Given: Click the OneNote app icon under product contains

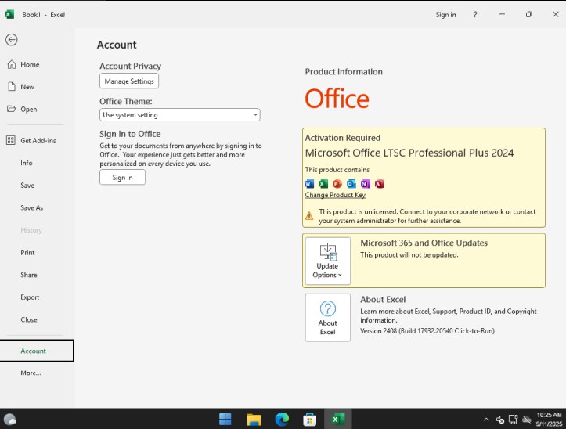Looking at the screenshot, I should pos(366,184).
